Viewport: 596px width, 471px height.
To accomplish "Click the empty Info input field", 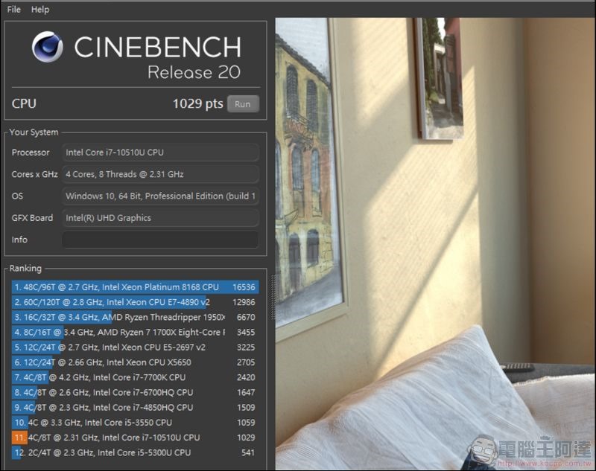I will (160, 240).
